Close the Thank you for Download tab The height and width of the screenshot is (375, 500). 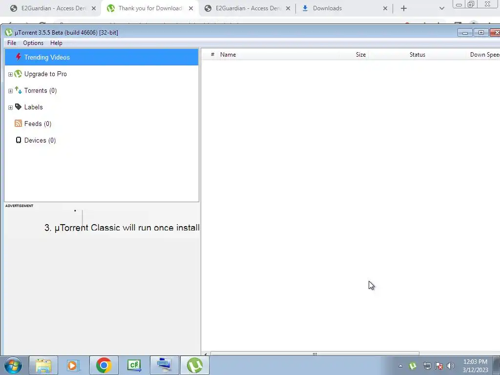click(191, 9)
